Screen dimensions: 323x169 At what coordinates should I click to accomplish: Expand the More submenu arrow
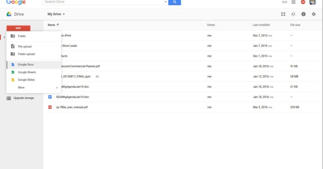57,87
